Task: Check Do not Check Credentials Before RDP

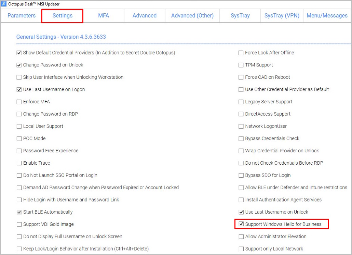Action: [x=241, y=163]
